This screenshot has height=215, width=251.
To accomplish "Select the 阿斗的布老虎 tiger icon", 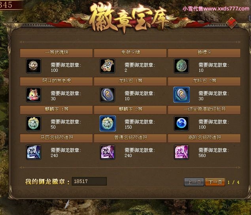I will click(34, 95).
